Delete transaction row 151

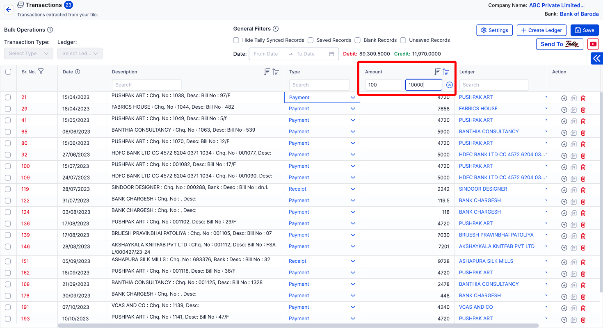tap(583, 262)
